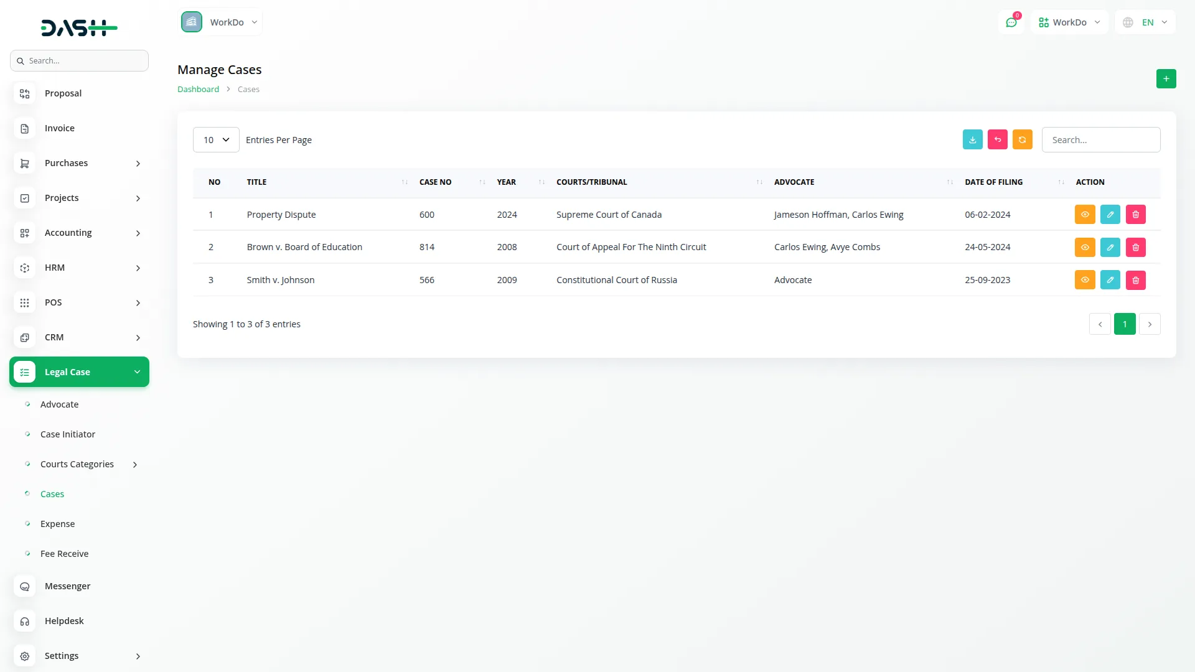
Task: Click the orange refresh icon to reload cases
Action: pos(1022,139)
